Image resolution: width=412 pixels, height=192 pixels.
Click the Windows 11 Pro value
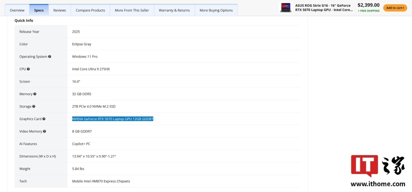pos(85,57)
